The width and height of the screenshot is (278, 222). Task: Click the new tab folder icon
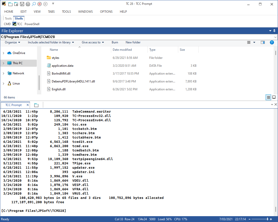pyautogui.click(x=10, y=4)
